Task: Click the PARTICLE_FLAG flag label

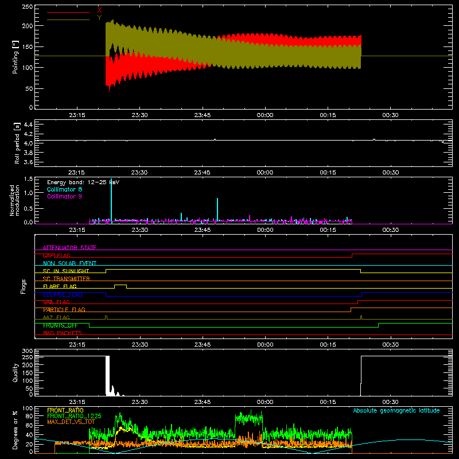Action: (x=64, y=310)
